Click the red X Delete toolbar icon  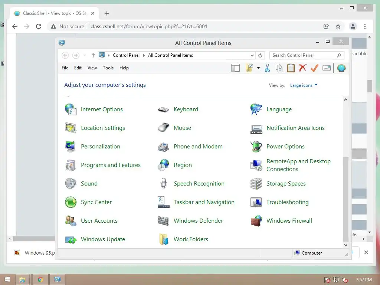pos(302,68)
